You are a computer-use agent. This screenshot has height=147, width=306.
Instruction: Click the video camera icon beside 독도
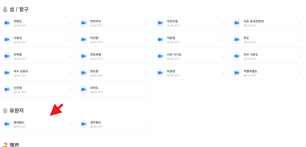[237, 40]
